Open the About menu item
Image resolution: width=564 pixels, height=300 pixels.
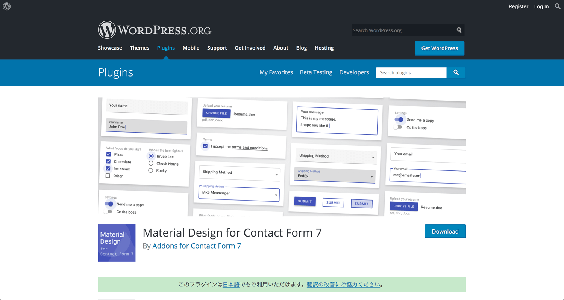coord(281,48)
